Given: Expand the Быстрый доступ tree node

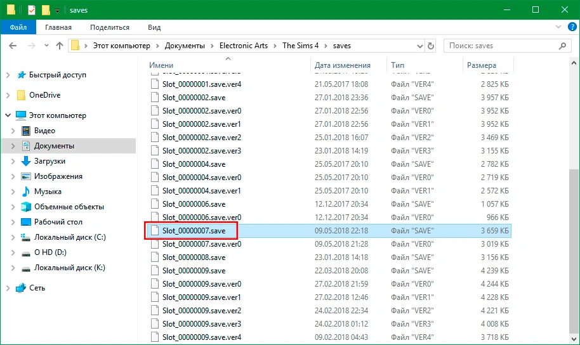Looking at the screenshot, I should 8,75.
